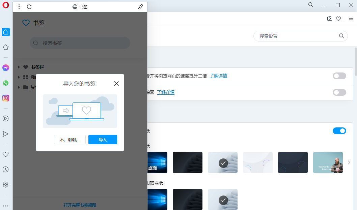Expand the 我的 bookmarks folder
Screen dimensions: 357x210
click(19, 77)
